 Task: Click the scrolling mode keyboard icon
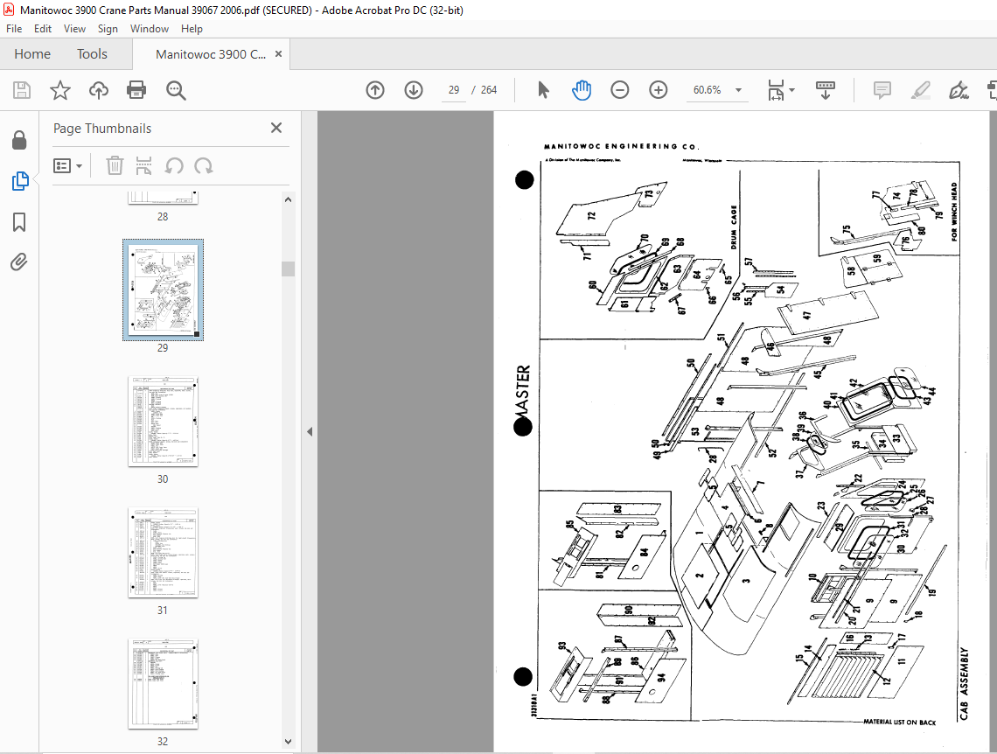pos(826,90)
